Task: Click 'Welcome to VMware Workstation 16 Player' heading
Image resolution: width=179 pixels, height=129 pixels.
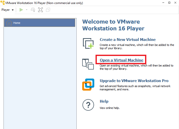Action: (113, 25)
